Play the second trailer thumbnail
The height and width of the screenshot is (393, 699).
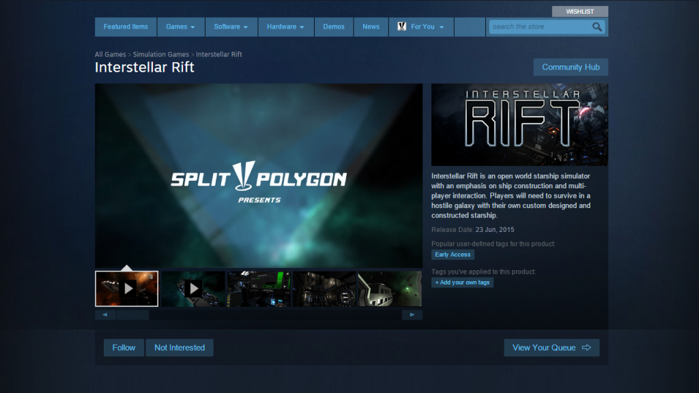(x=193, y=289)
